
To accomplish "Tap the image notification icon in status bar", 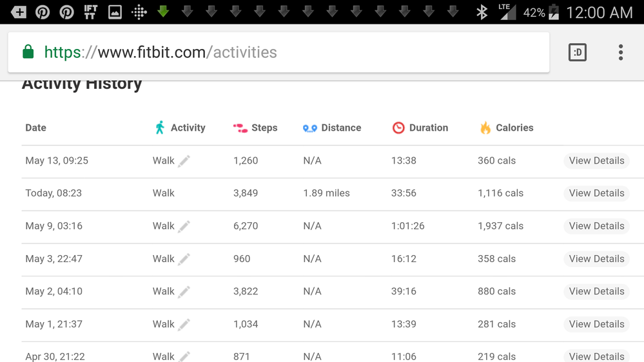I will pyautogui.click(x=115, y=12).
